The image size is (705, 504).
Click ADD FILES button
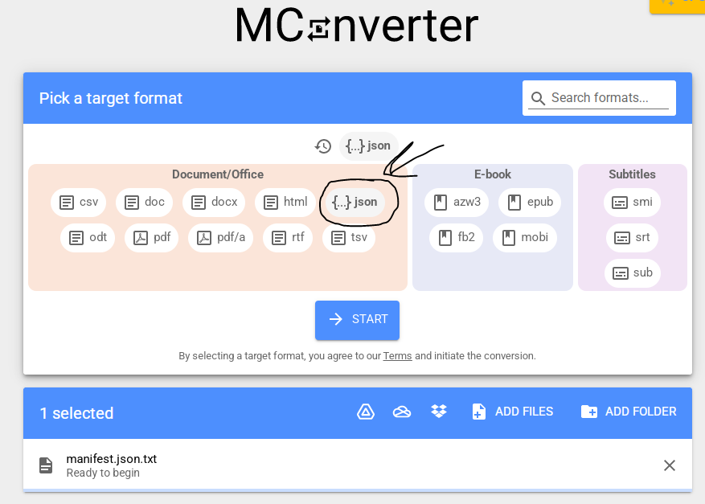point(513,412)
